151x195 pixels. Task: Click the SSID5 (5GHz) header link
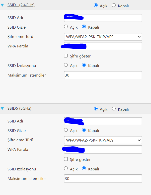[x=19, y=109]
